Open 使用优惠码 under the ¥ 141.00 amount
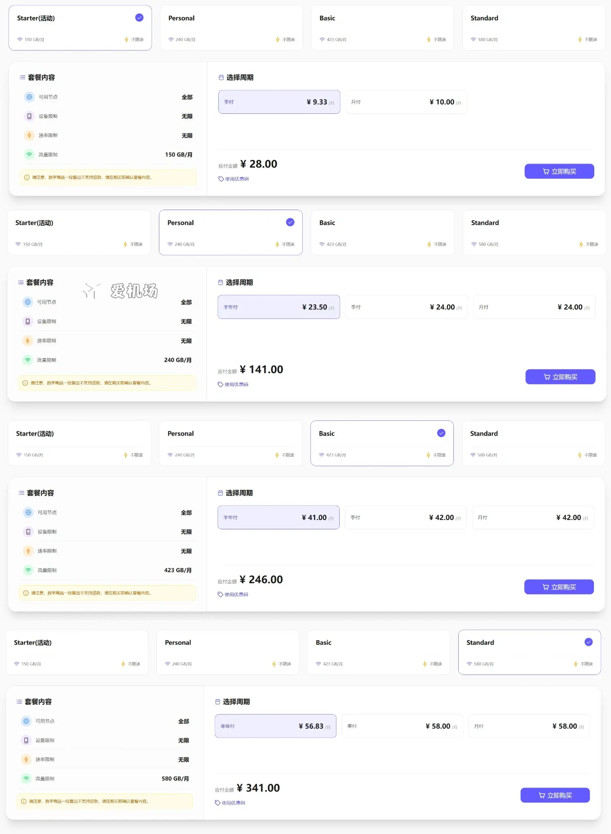This screenshot has width=611, height=834. tap(236, 385)
